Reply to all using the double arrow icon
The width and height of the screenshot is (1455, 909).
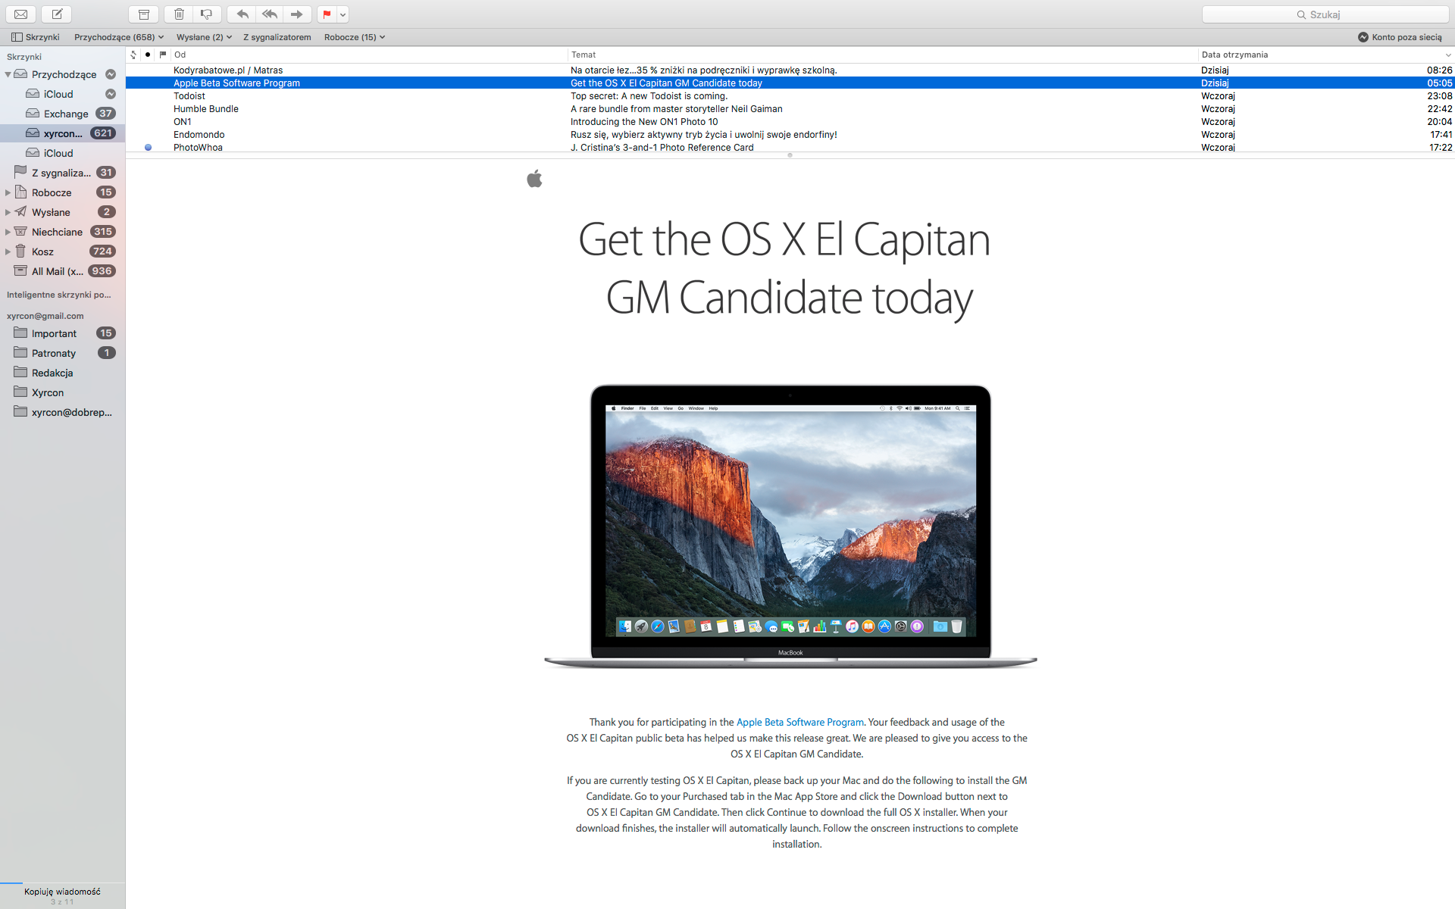pos(270,14)
